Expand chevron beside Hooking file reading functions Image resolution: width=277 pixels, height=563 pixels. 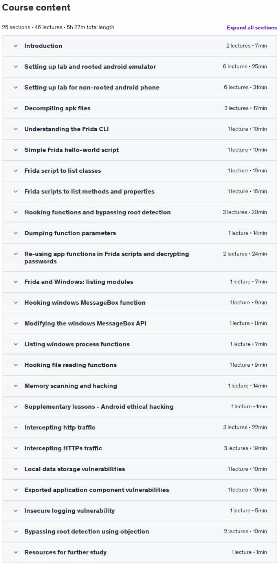coord(16,365)
